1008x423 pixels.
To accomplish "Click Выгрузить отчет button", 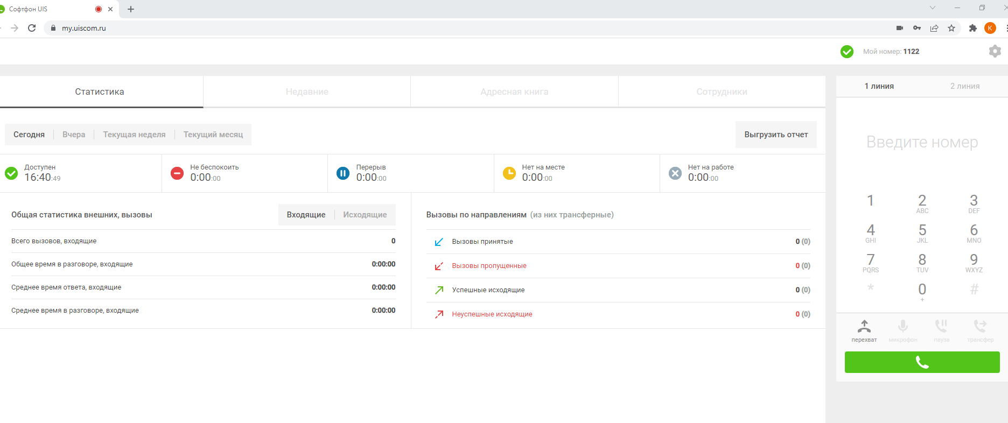I will (776, 135).
